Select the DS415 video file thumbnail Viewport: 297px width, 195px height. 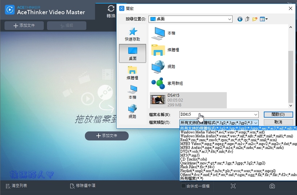coord(158,100)
